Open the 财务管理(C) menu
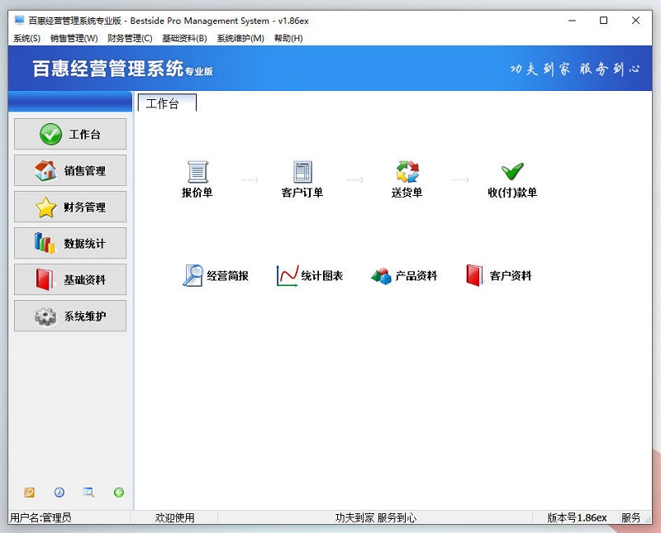The image size is (661, 533). pos(130,38)
